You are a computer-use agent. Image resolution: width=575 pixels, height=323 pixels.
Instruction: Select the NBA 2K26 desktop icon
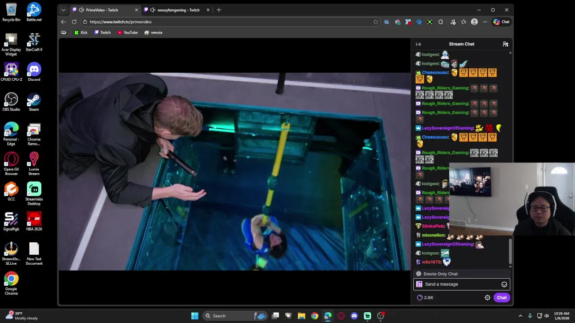pyautogui.click(x=34, y=222)
